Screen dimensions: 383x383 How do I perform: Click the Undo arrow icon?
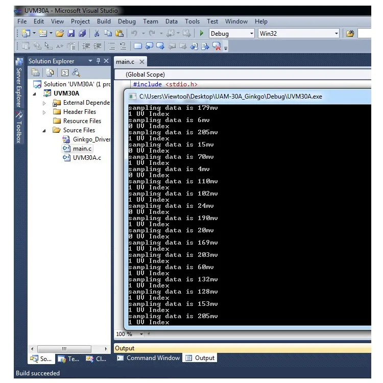134,33
